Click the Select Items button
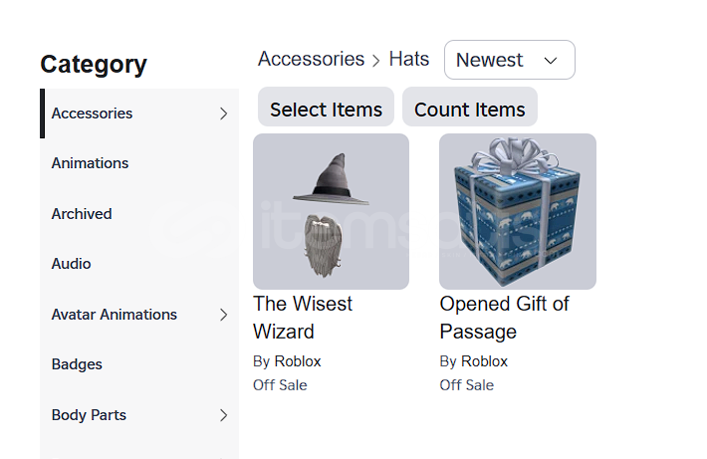This screenshot has height=459, width=707. coord(326,110)
